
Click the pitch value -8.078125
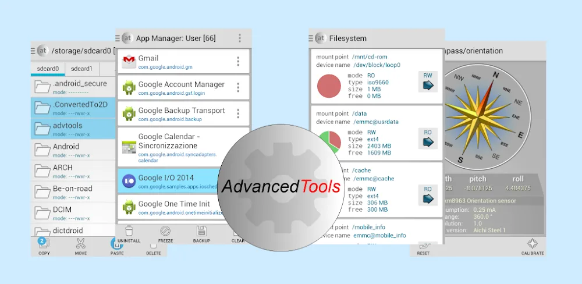478,188
